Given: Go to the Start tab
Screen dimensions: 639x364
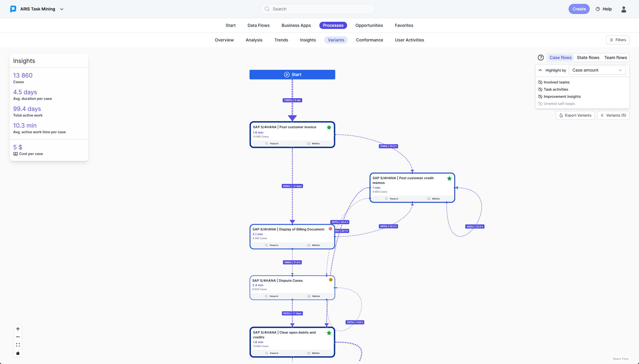Looking at the screenshot, I should tap(230, 25).
